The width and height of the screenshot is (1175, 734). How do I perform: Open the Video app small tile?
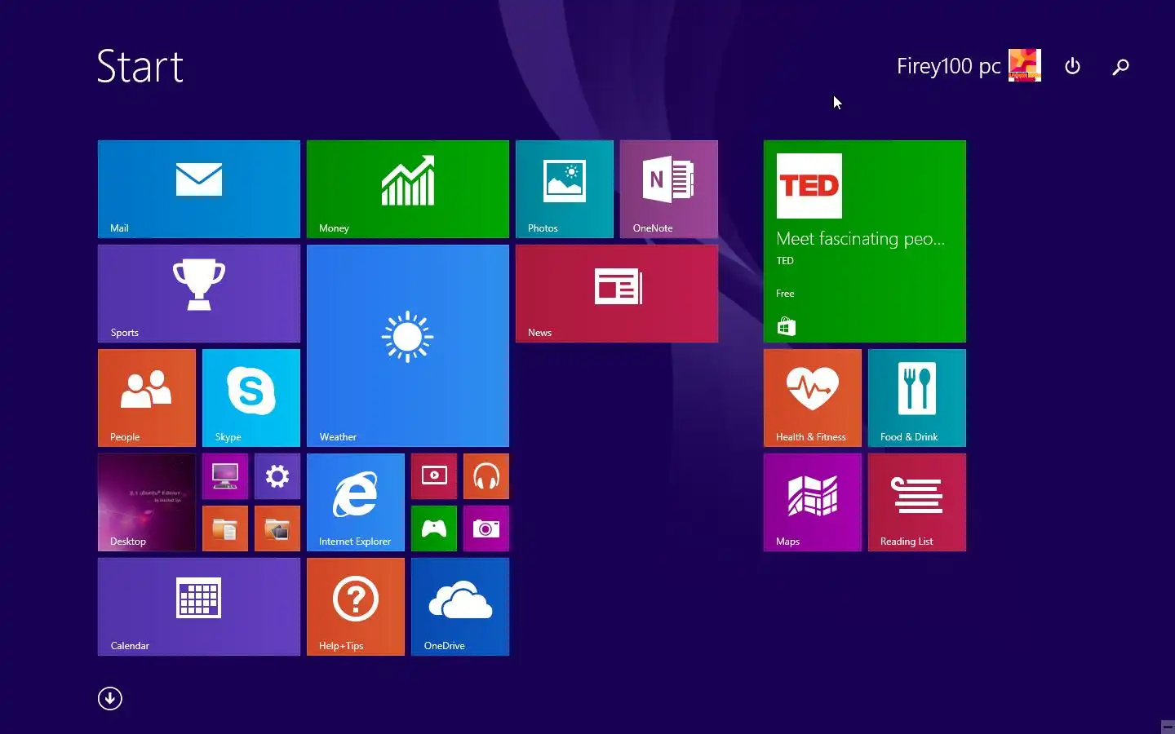click(x=434, y=476)
